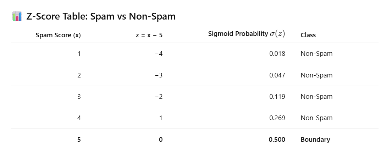Click the 'Z-Score Table: Spam vs Non-Spam' heading
Screen dimensions: 392x151
101,16
